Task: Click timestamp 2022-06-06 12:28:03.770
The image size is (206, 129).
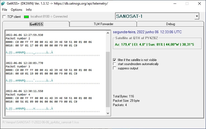Action: (x=24, y=63)
